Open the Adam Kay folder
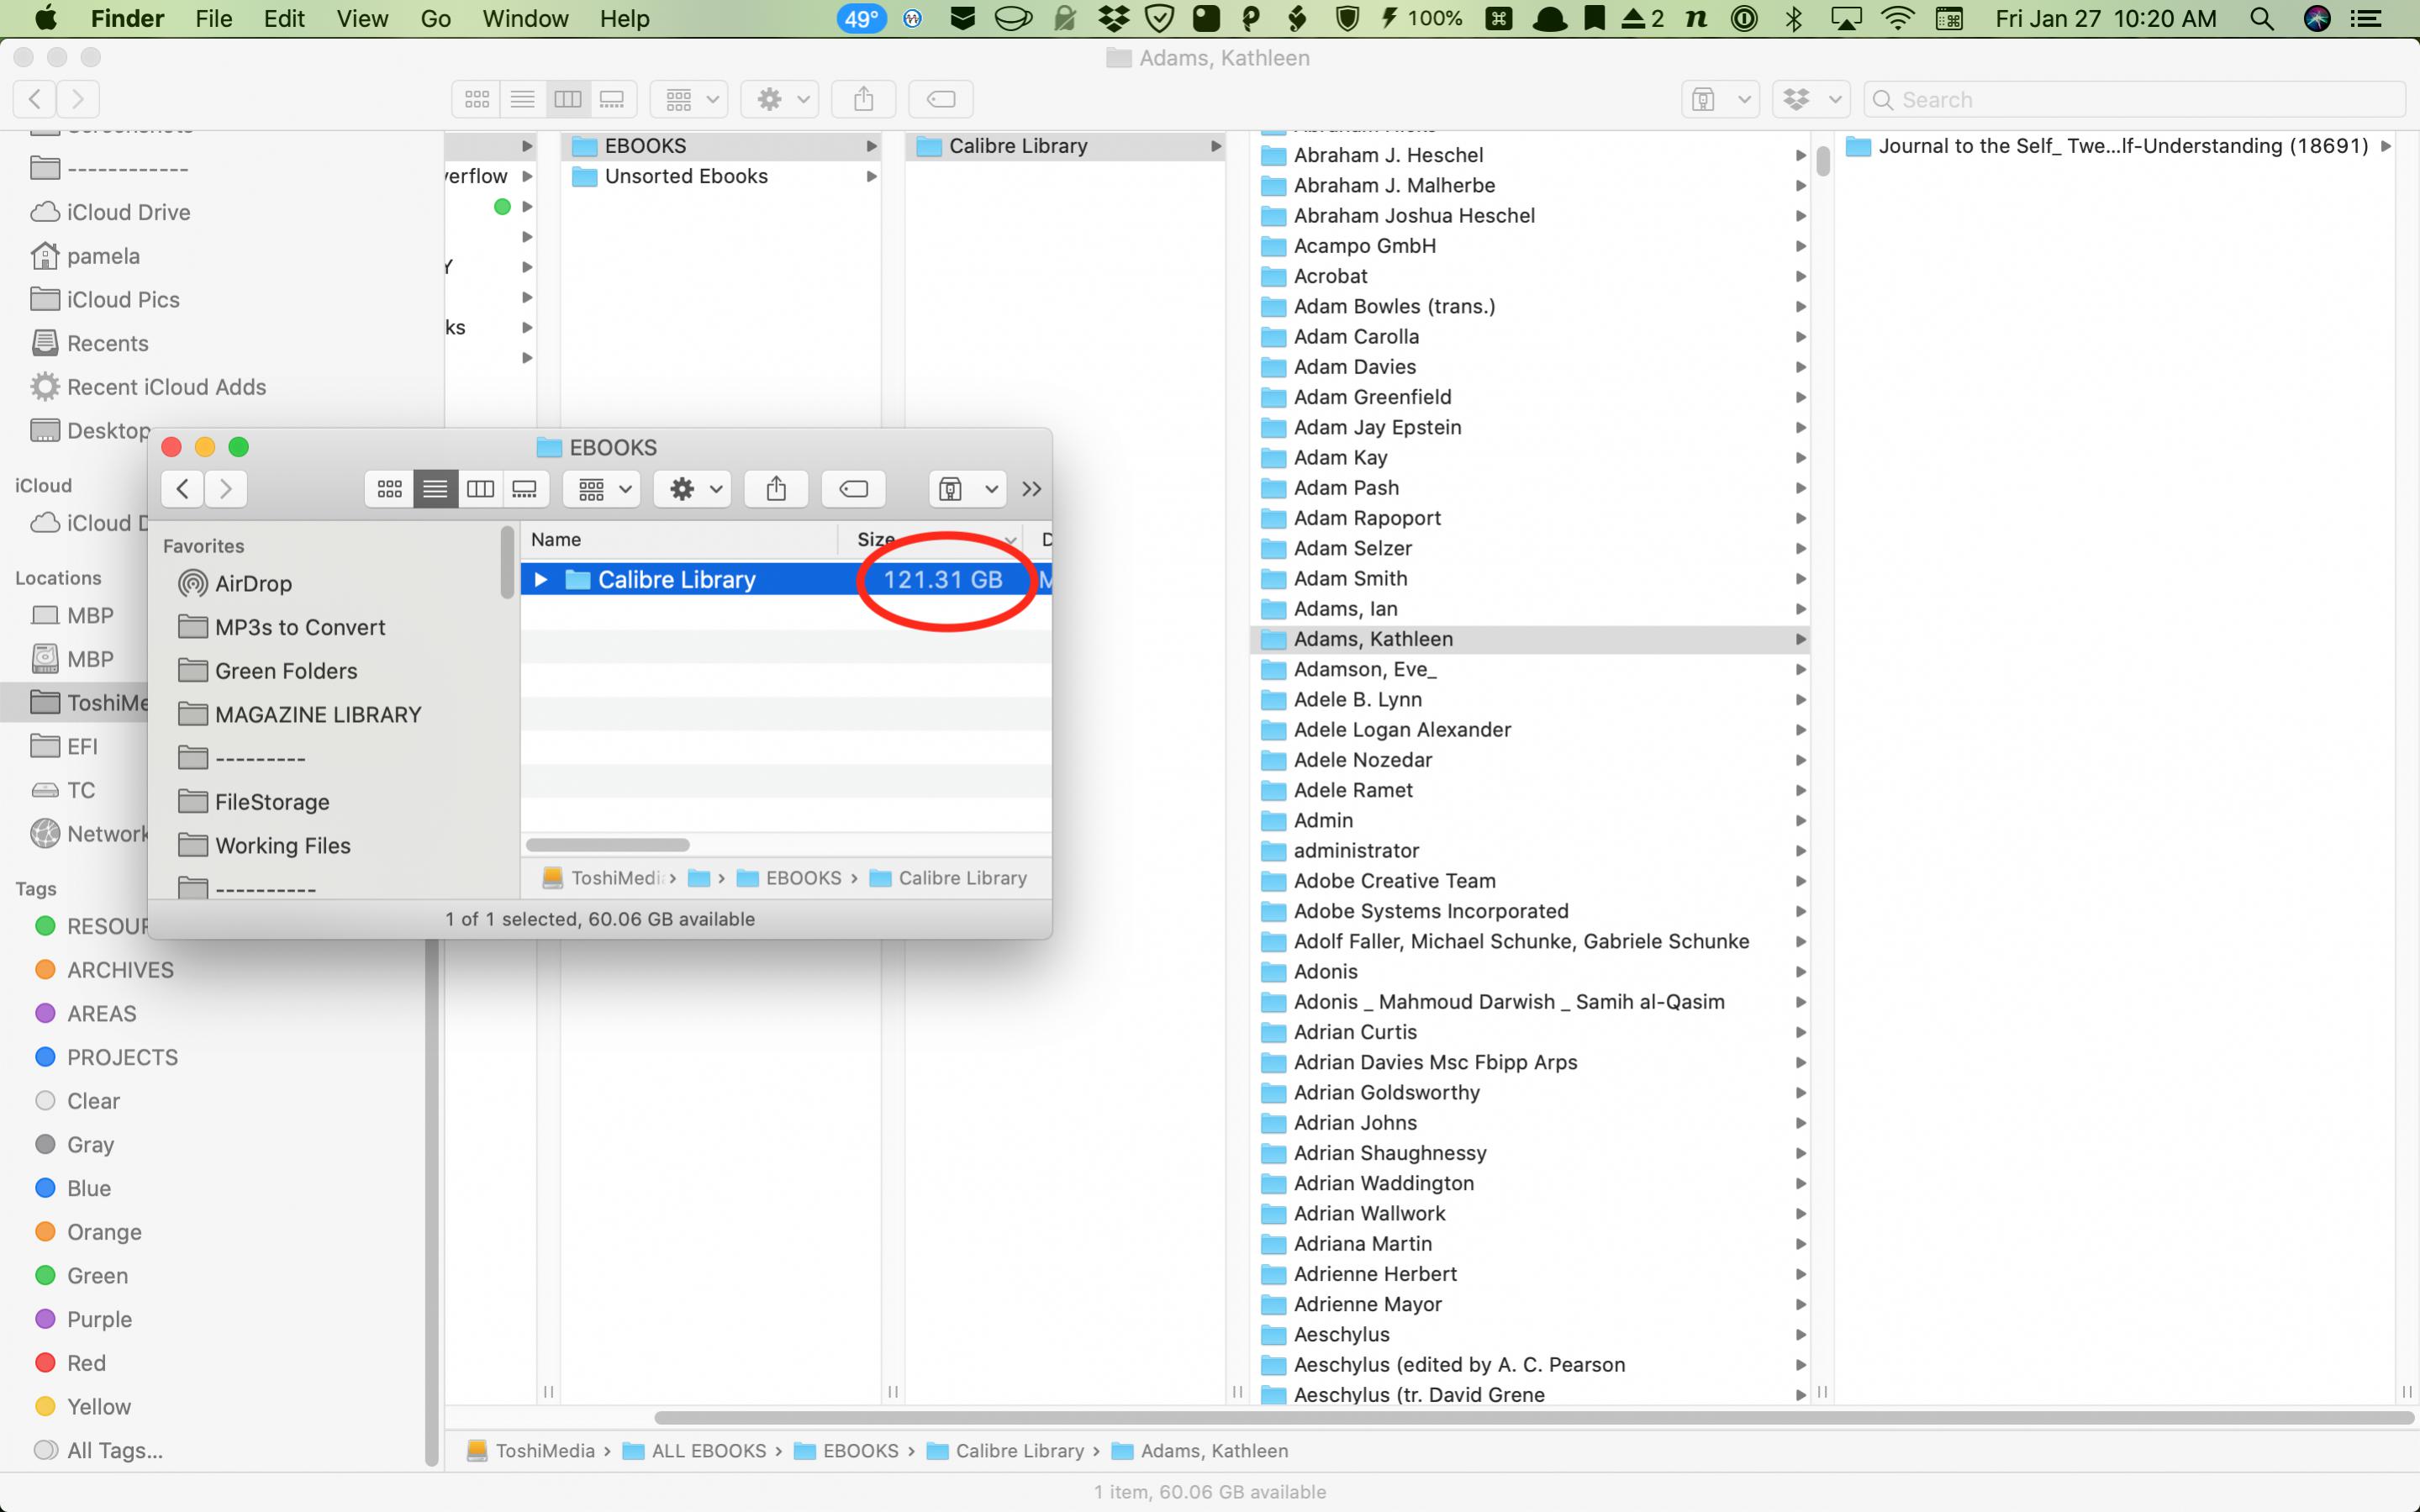Viewport: 2420px width, 1512px height. (1530, 457)
